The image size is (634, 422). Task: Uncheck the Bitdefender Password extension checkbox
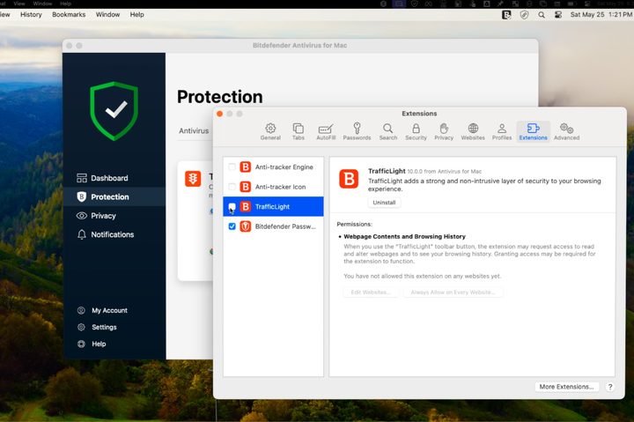(x=232, y=226)
